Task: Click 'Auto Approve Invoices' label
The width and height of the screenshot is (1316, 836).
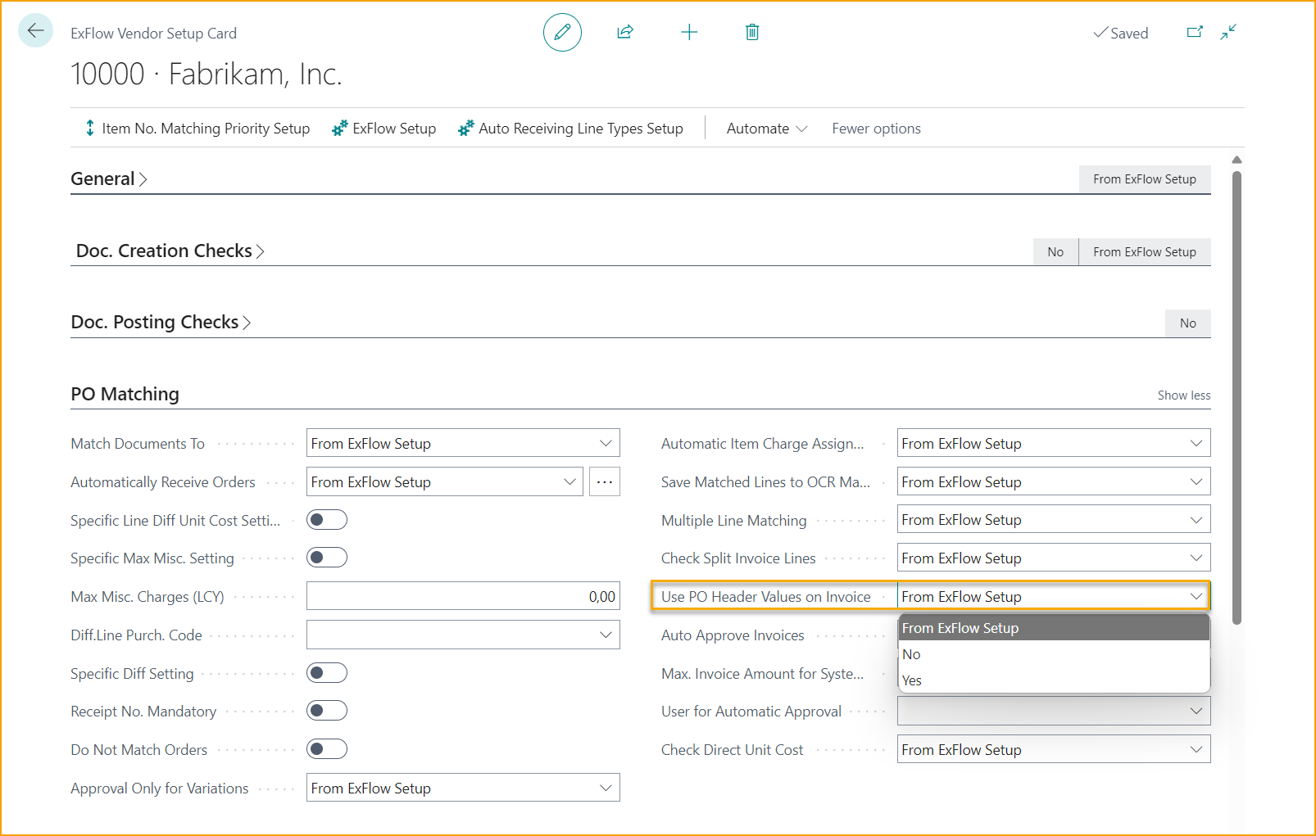Action: pos(733,635)
